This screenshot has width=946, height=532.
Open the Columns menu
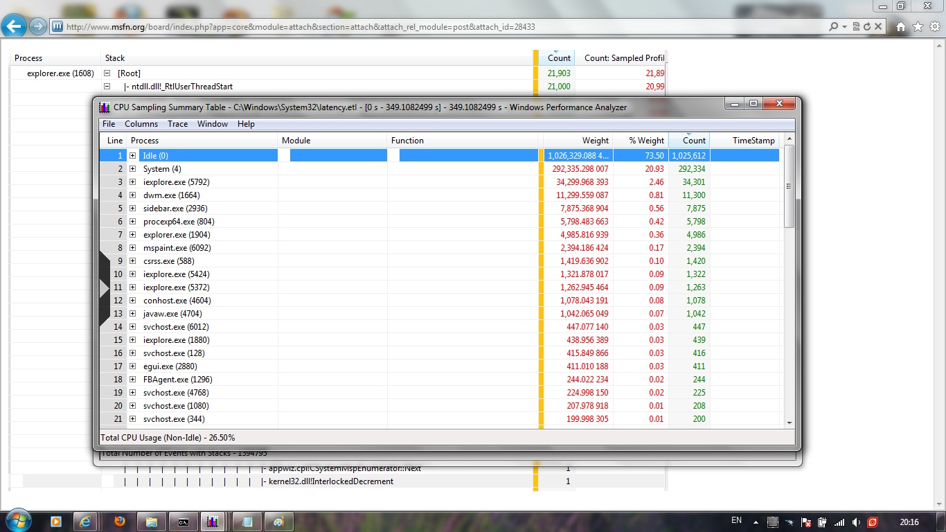141,124
